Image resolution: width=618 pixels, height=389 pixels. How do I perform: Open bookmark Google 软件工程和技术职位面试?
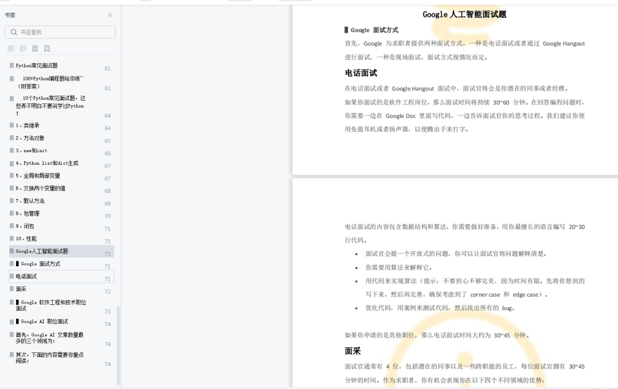[x=51, y=305]
